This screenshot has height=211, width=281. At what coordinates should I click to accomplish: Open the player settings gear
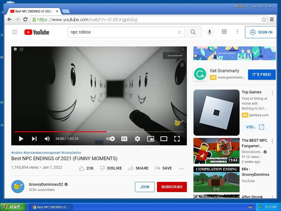pos(137,139)
